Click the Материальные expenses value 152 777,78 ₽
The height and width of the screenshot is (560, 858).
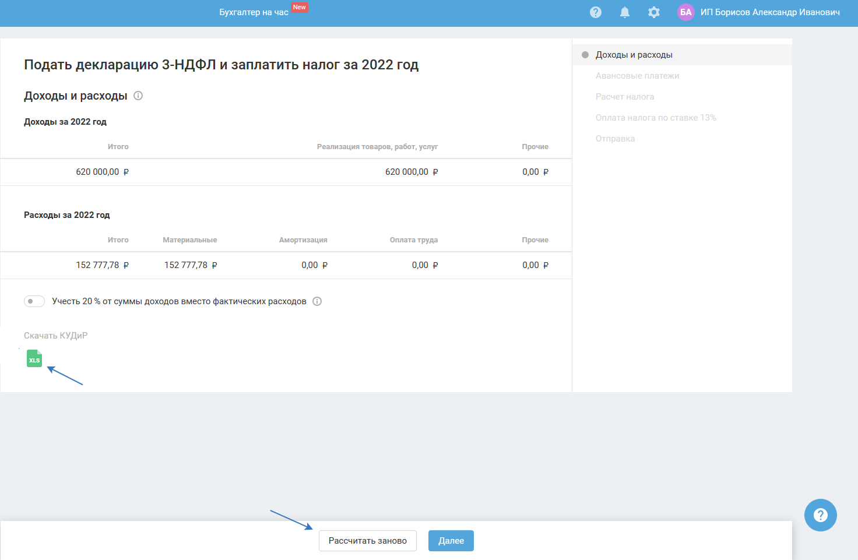pyautogui.click(x=191, y=265)
